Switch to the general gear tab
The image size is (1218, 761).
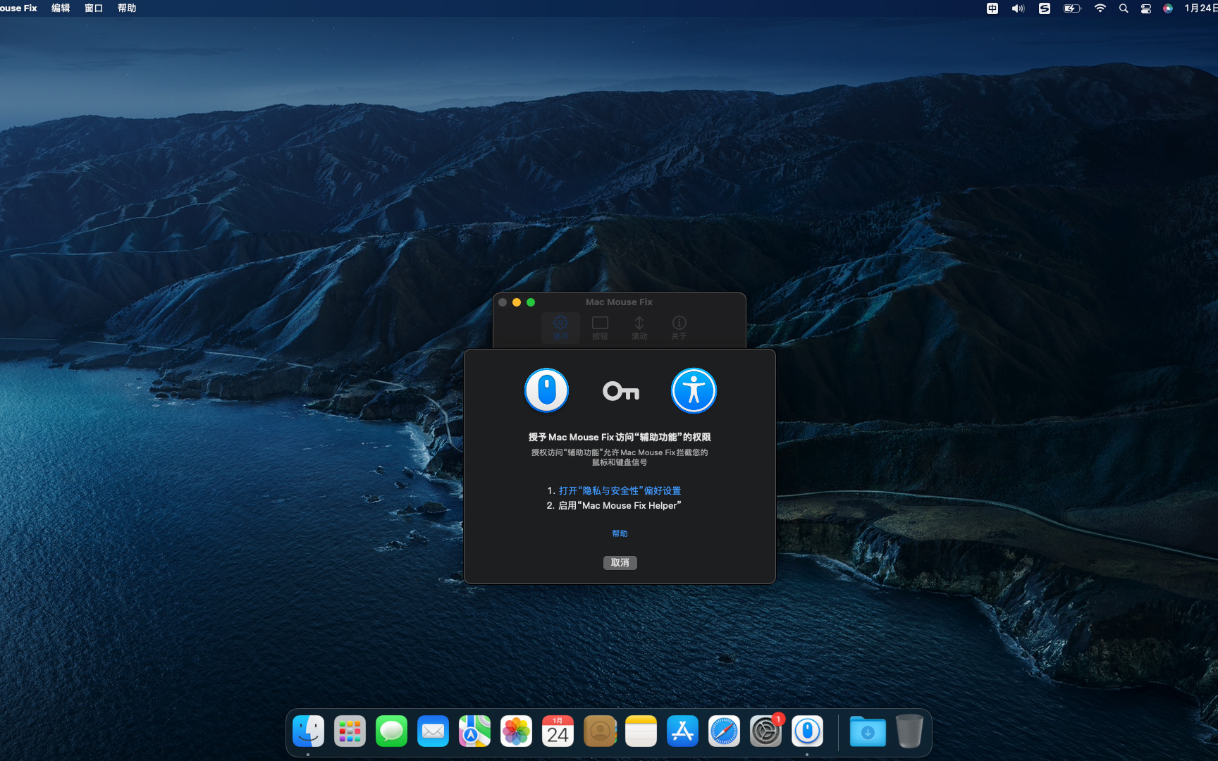560,328
